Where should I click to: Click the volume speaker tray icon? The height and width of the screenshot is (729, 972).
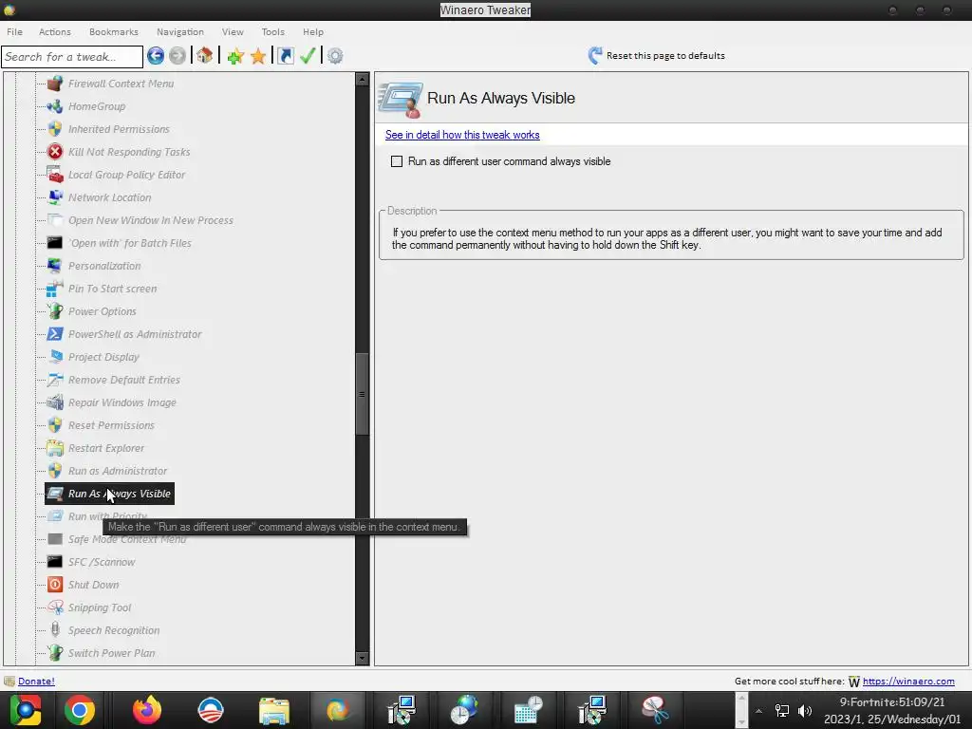pyautogui.click(x=805, y=710)
